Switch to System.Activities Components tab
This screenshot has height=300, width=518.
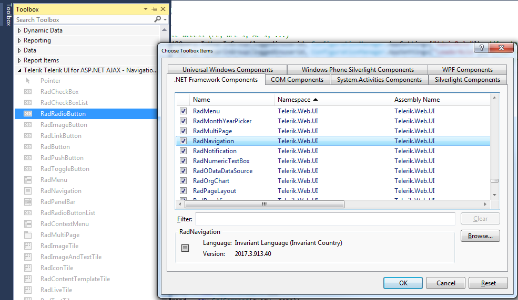(379, 80)
